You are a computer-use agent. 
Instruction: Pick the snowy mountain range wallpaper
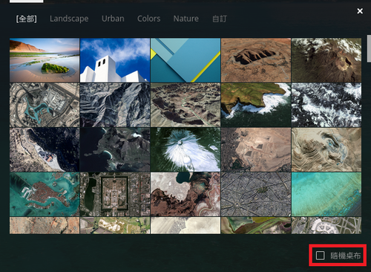[326, 105]
